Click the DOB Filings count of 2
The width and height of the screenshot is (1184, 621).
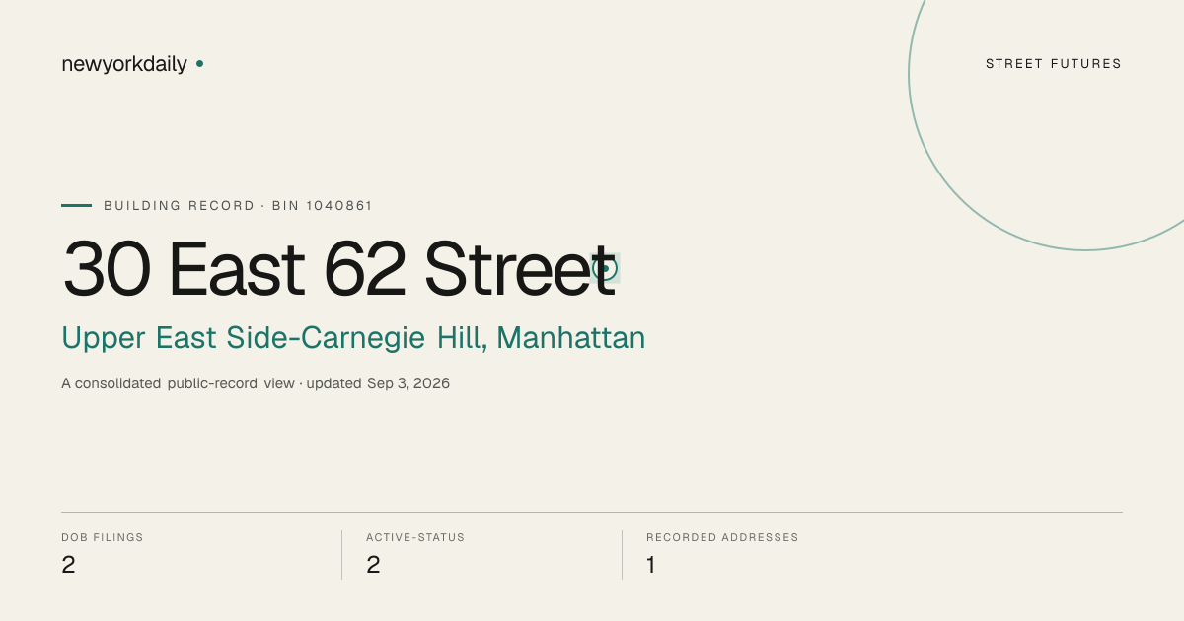point(68,565)
